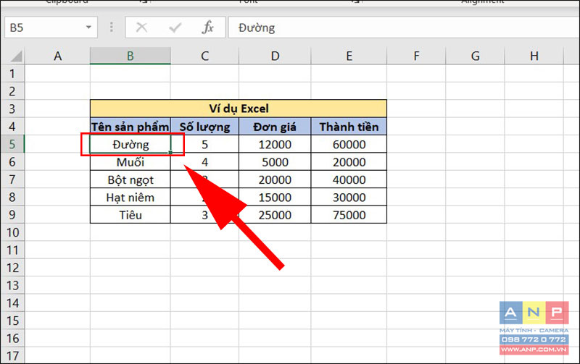Image resolution: width=580 pixels, height=364 pixels.
Task: Expand the Name Box dropdown arrow
Action: 88,27
